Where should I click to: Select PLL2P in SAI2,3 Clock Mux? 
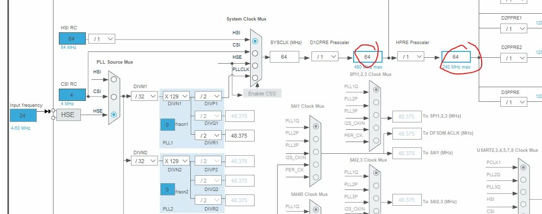376,185
